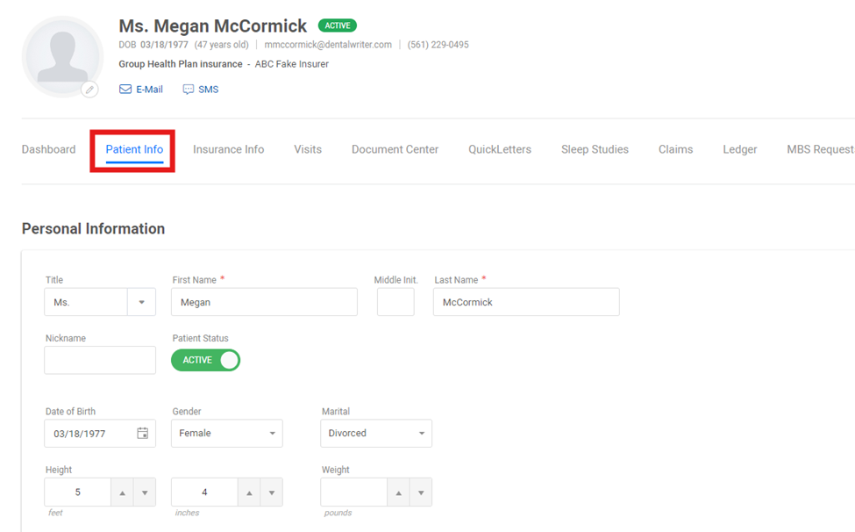The width and height of the screenshot is (855, 532).
Task: Open the Ledger tab
Action: point(740,149)
